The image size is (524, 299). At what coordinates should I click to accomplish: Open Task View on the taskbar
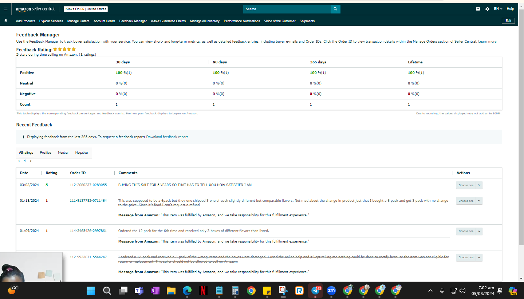coord(123,291)
